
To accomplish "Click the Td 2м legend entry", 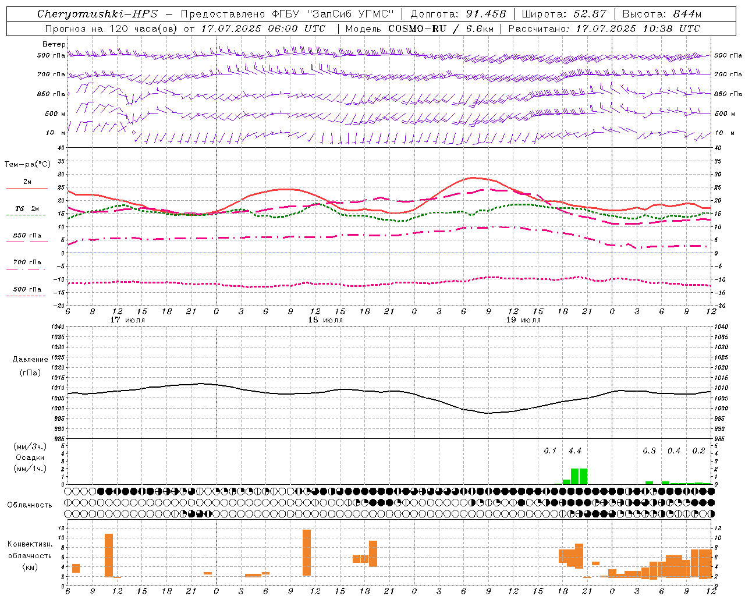I will tap(27, 208).
